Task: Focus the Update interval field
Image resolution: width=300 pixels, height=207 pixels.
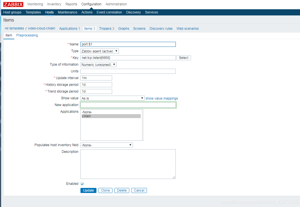Action: (x=96, y=78)
